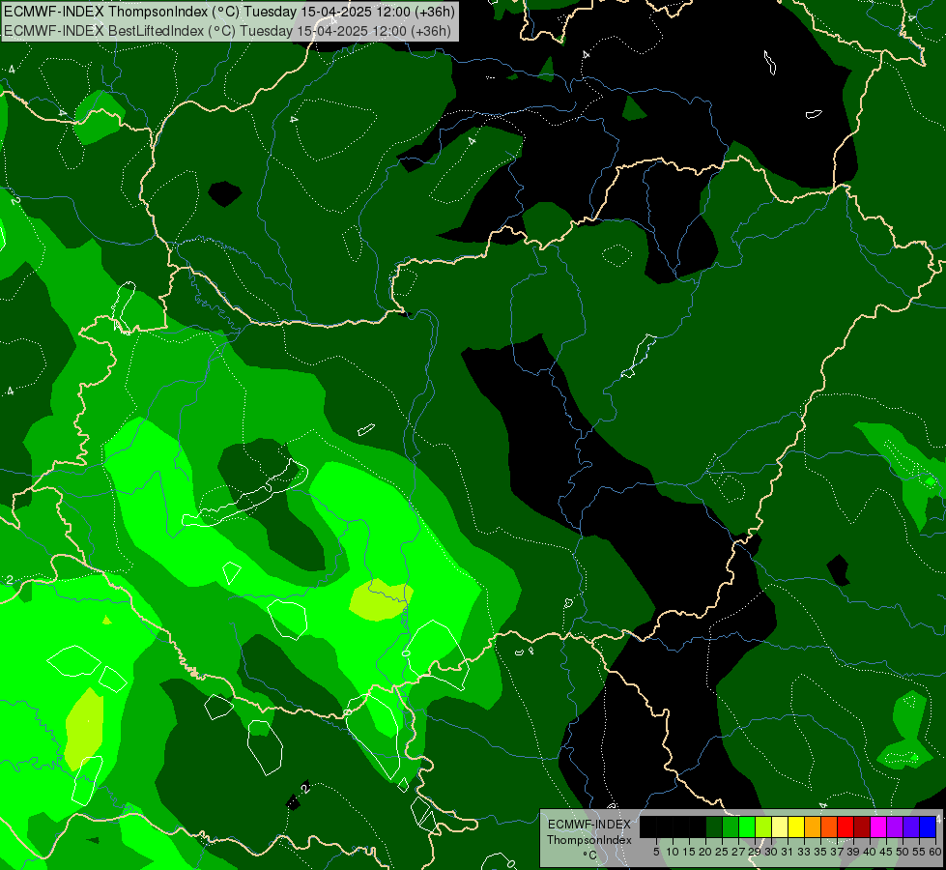The height and width of the screenshot is (870, 946).
Task: Click the legend scale value 29
Action: (x=754, y=852)
